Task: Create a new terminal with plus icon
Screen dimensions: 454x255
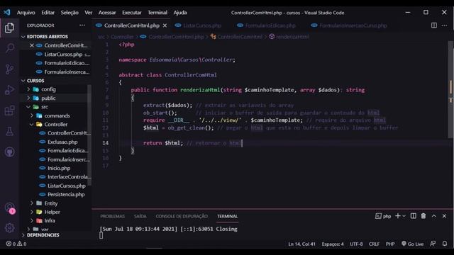Action: 397,216
